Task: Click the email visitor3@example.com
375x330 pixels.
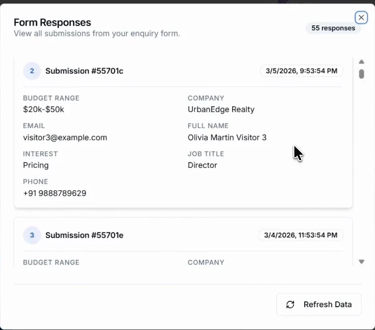Action: point(65,138)
